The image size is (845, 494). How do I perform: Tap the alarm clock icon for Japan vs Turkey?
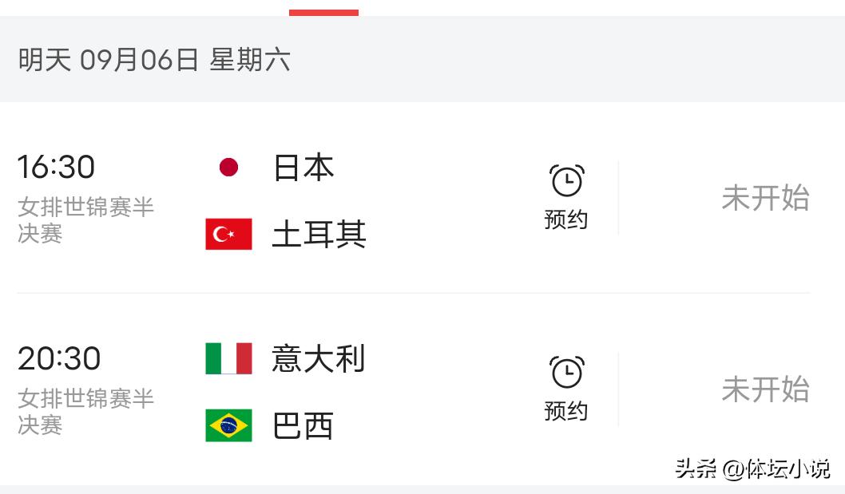click(566, 180)
